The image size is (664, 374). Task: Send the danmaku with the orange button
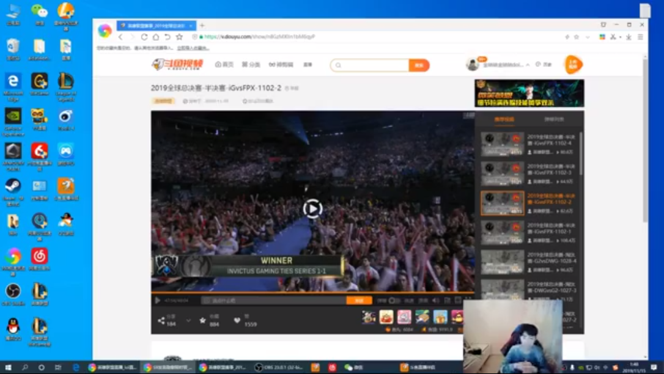click(359, 301)
